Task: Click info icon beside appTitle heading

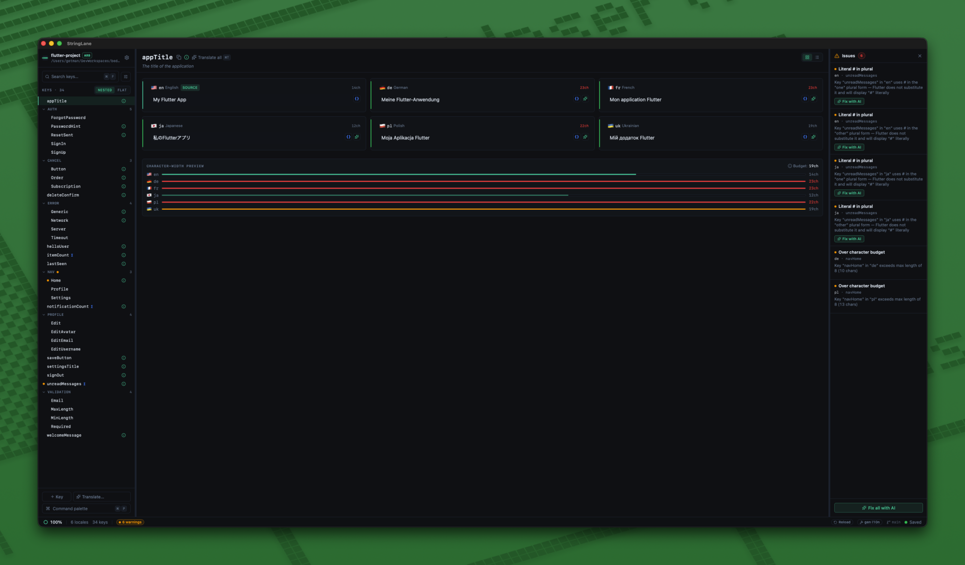Action: (186, 57)
